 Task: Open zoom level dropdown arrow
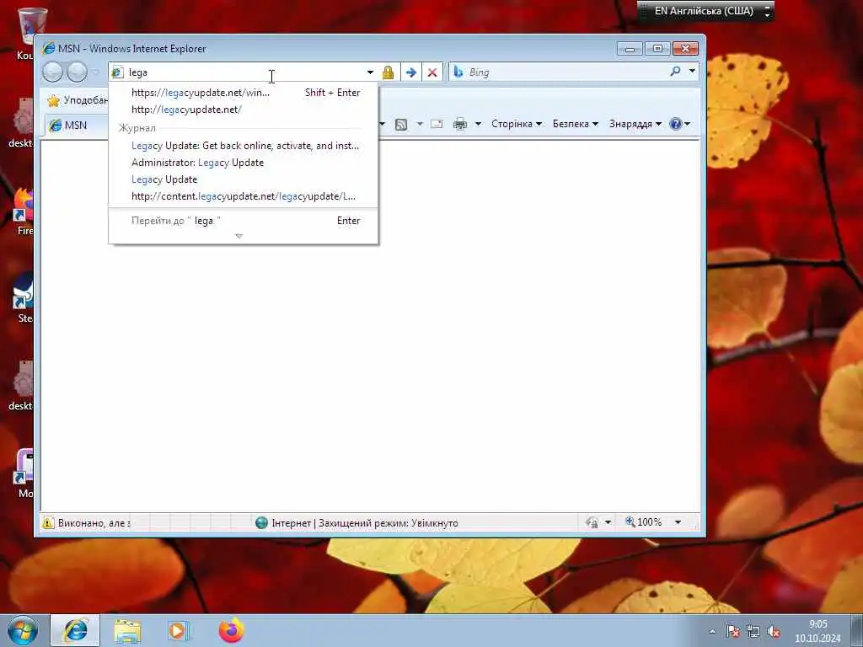pos(678,522)
